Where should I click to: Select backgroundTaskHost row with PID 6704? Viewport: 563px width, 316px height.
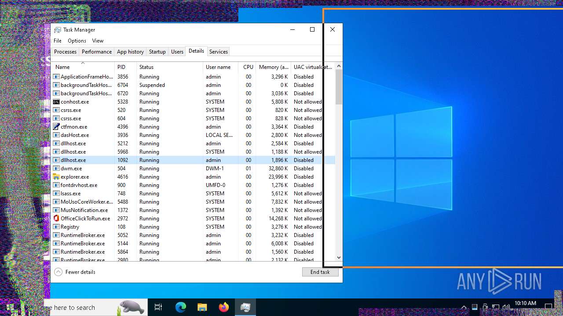194,85
